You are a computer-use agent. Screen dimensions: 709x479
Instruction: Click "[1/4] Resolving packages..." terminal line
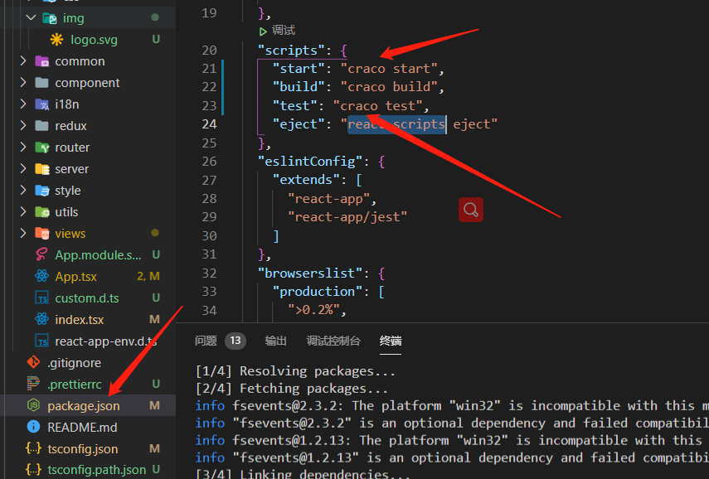pyautogui.click(x=295, y=371)
